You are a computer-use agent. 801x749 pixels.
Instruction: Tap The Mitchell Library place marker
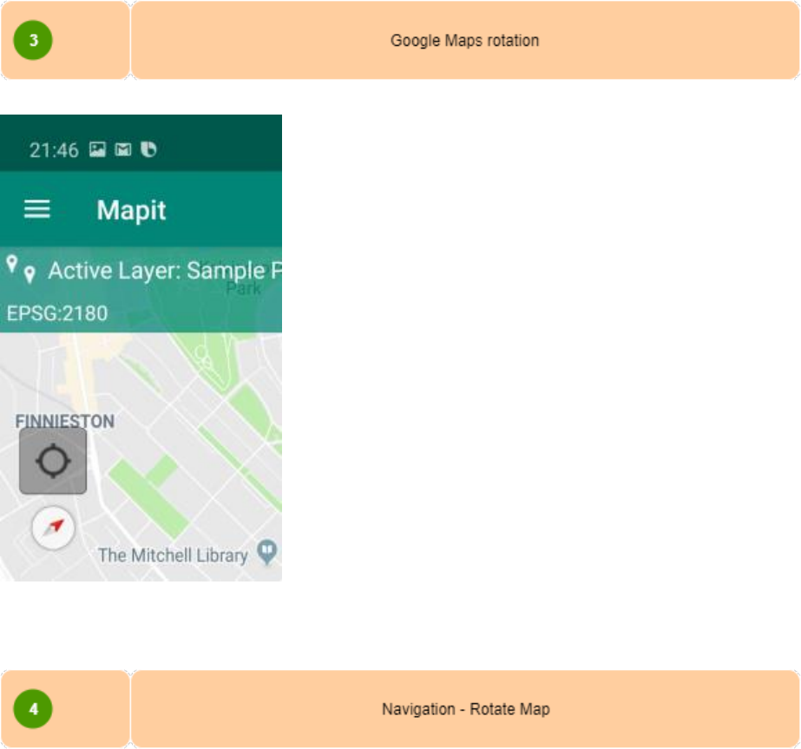(x=266, y=552)
